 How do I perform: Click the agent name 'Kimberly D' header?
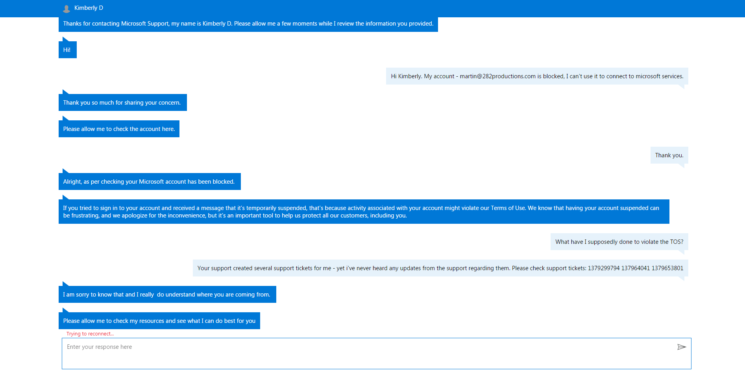click(89, 8)
